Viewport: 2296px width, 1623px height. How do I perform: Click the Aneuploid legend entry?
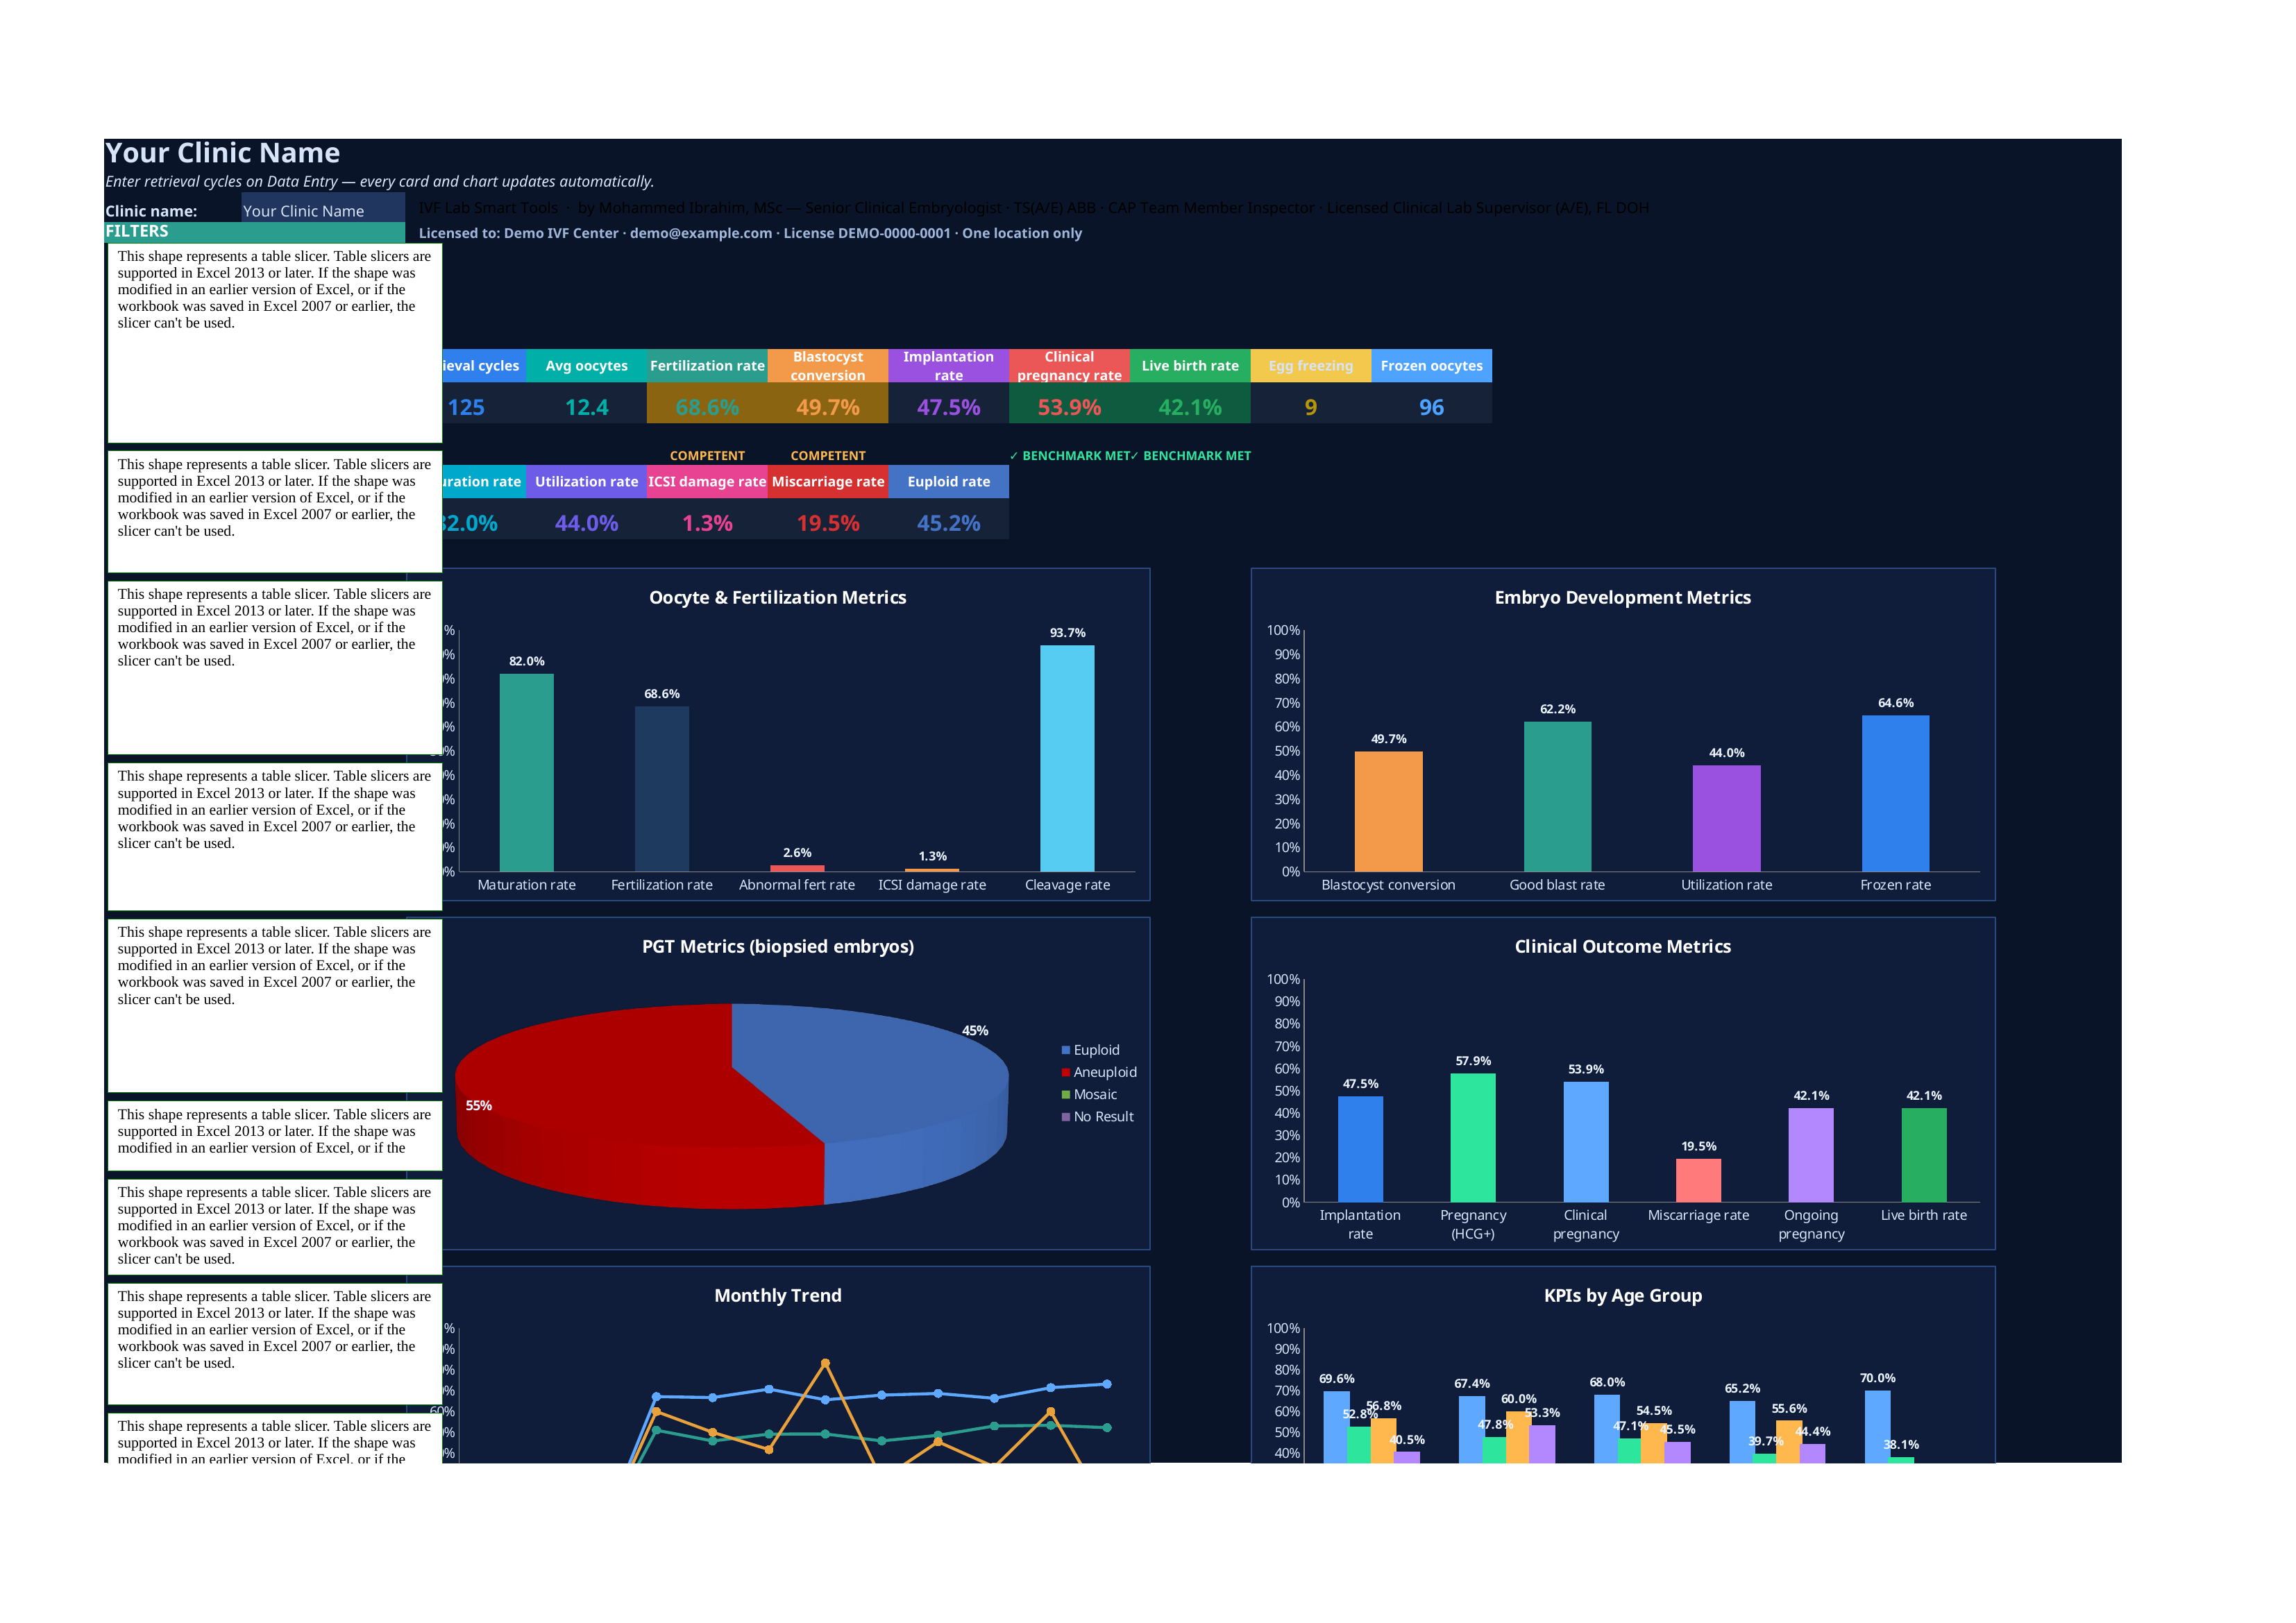1099,1072
